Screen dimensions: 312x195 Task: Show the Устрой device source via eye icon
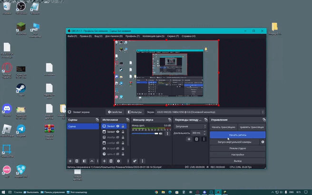(118, 148)
